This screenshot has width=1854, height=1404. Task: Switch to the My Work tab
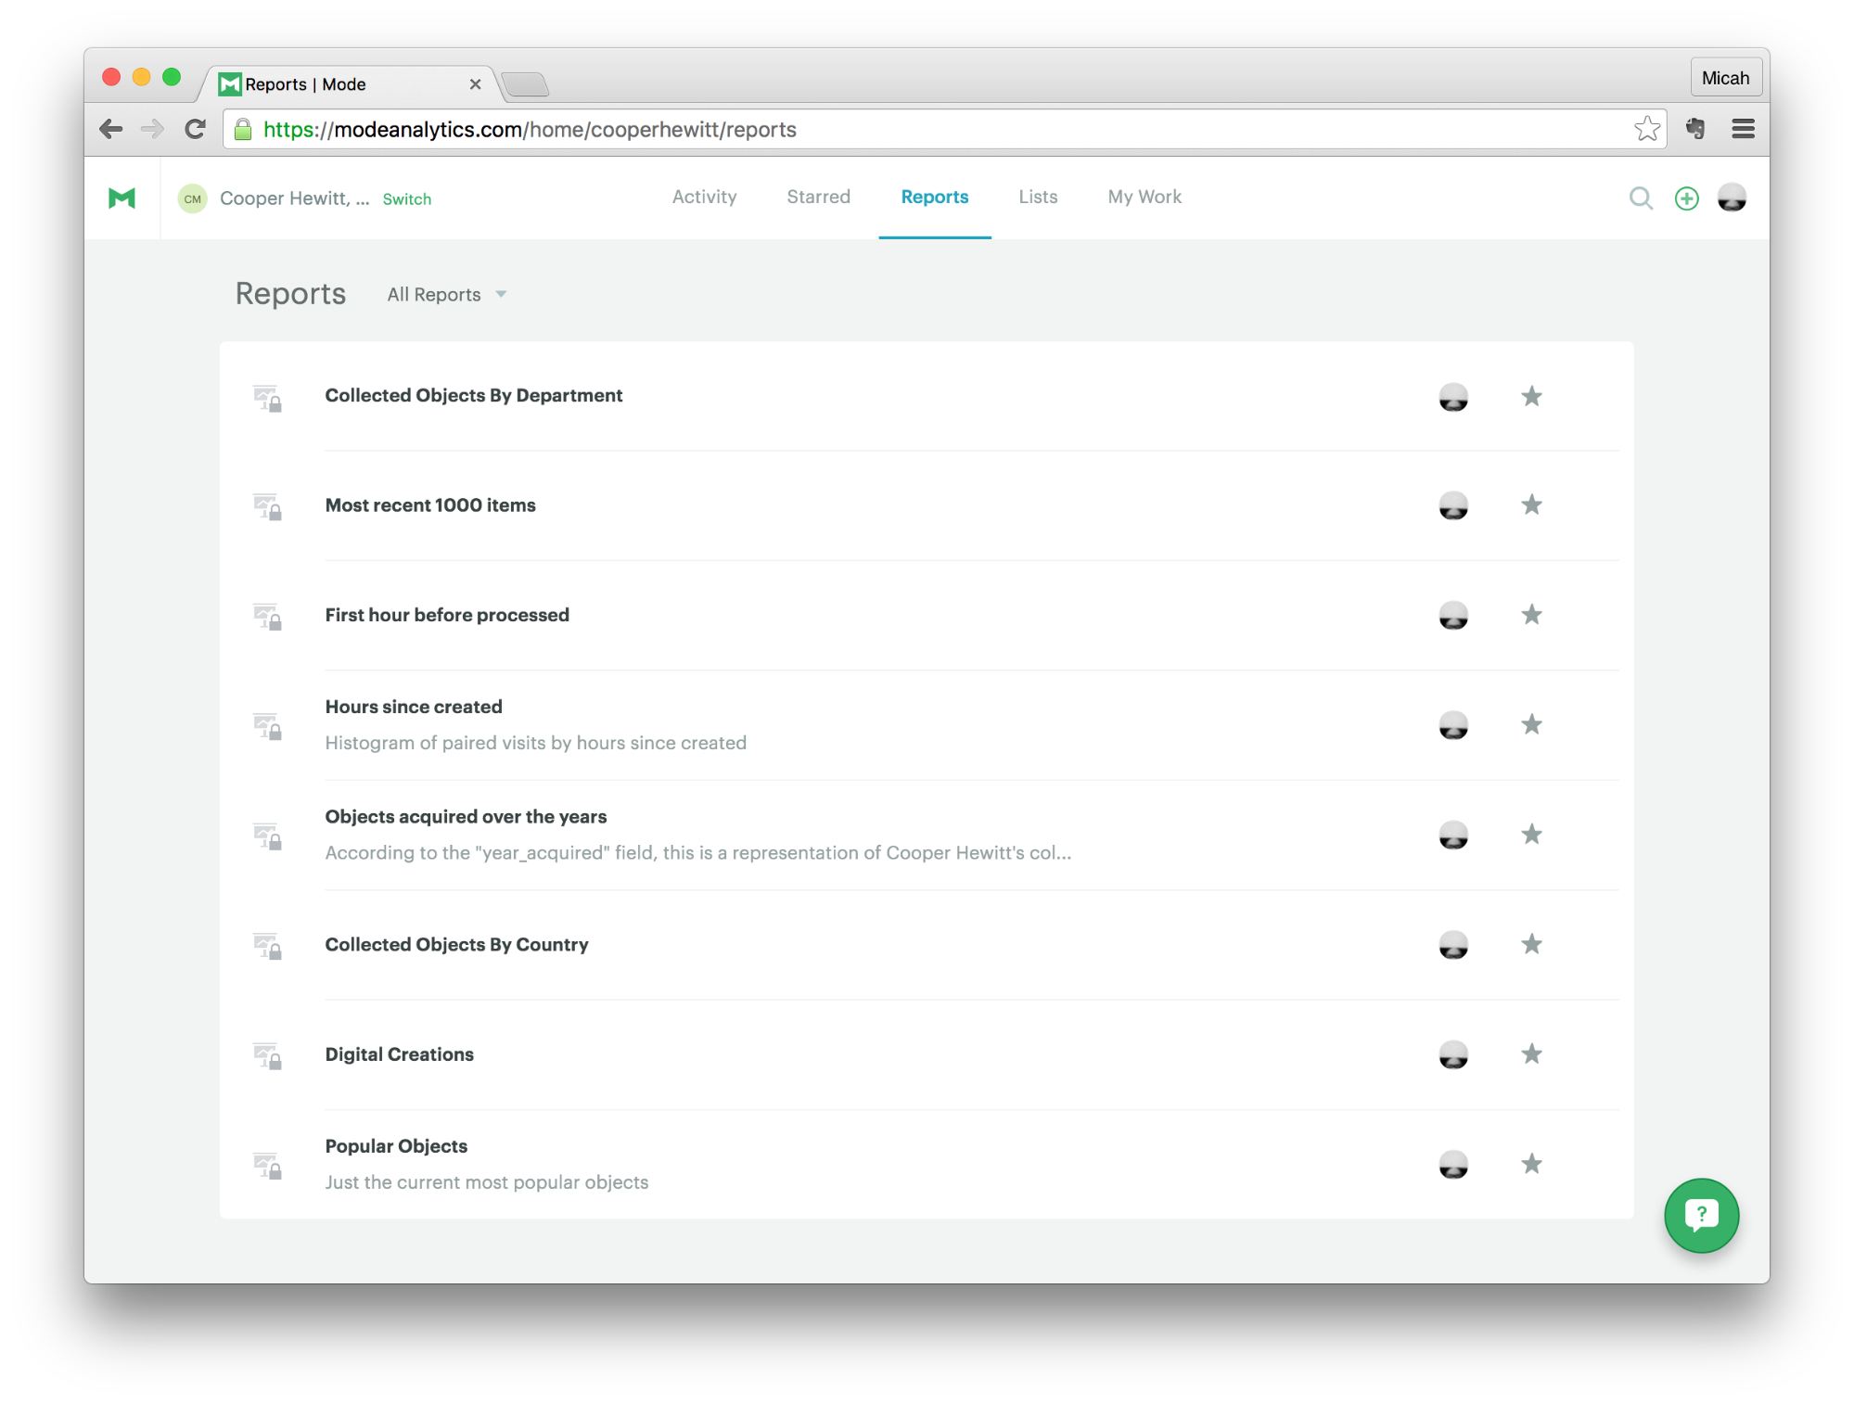click(1144, 197)
